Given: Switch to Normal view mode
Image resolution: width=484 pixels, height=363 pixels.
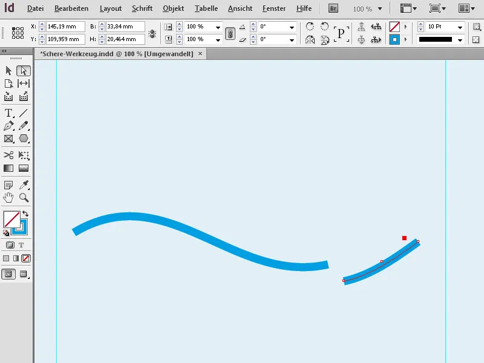Looking at the screenshot, I should pyautogui.click(x=8, y=274).
